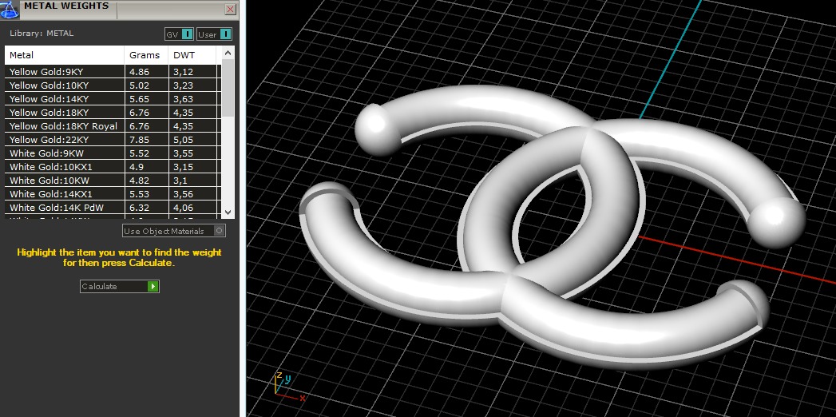Click the Library: METAL label
The height and width of the screenshot is (417, 836).
[x=42, y=33]
